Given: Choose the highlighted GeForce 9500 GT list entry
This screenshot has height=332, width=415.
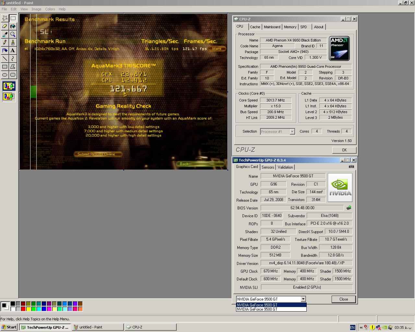Looking at the screenshot, I should (x=271, y=305).
